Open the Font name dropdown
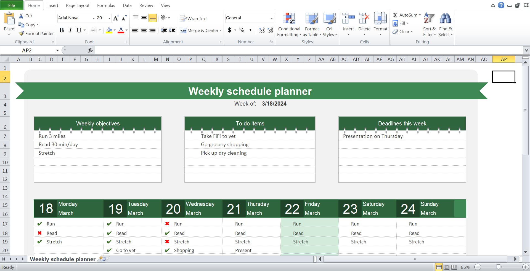 pyautogui.click(x=94, y=18)
